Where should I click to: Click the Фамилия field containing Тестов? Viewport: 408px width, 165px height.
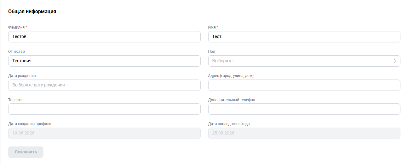click(104, 37)
